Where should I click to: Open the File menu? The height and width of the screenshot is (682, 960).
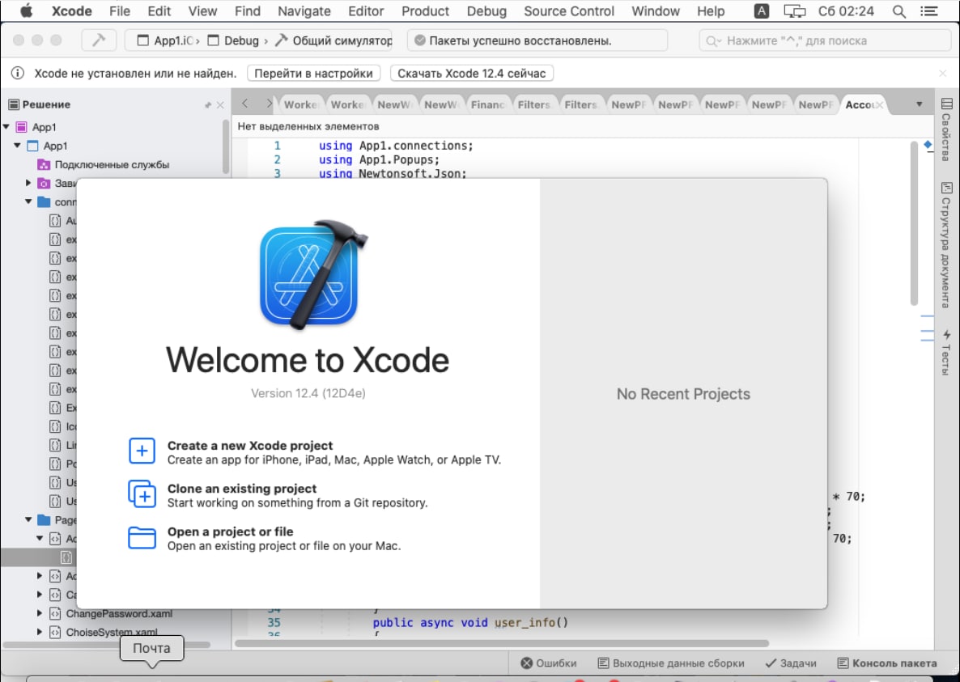(119, 11)
